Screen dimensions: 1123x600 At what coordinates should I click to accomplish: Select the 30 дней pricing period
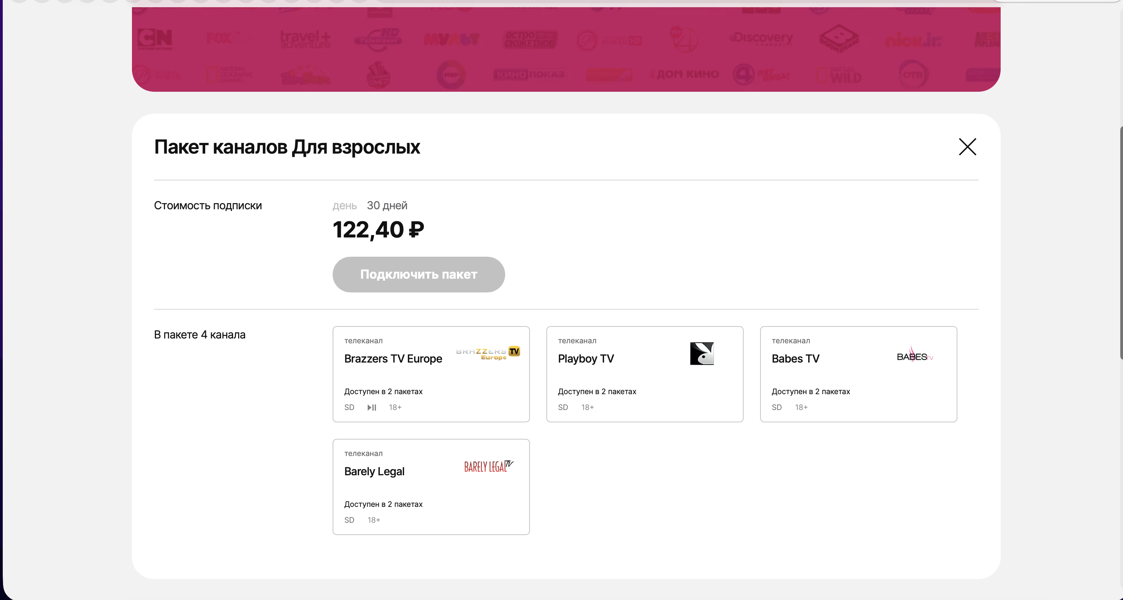[x=387, y=205]
